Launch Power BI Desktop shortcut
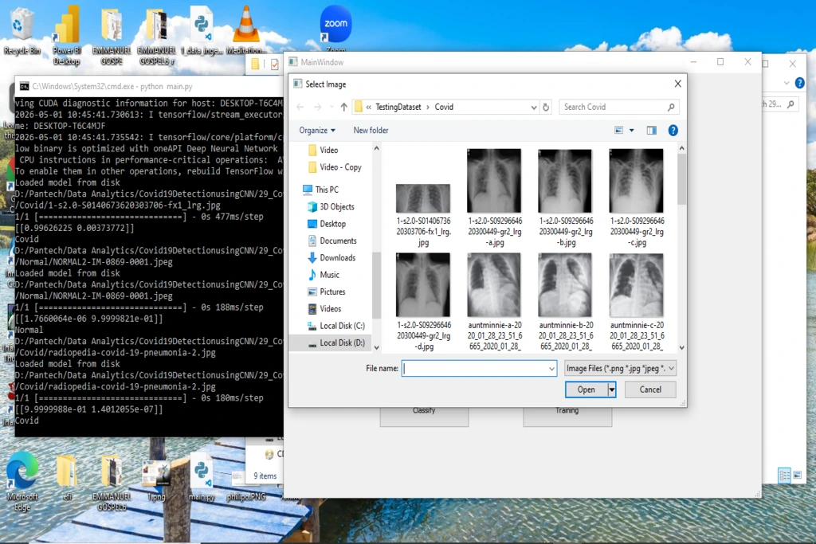The image size is (816, 544). pos(67,35)
